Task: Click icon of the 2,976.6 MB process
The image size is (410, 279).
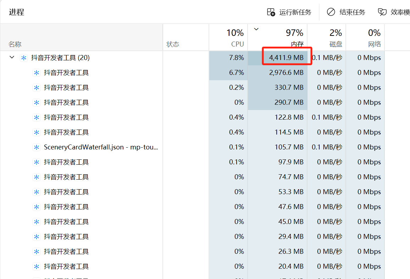Action: pos(36,73)
